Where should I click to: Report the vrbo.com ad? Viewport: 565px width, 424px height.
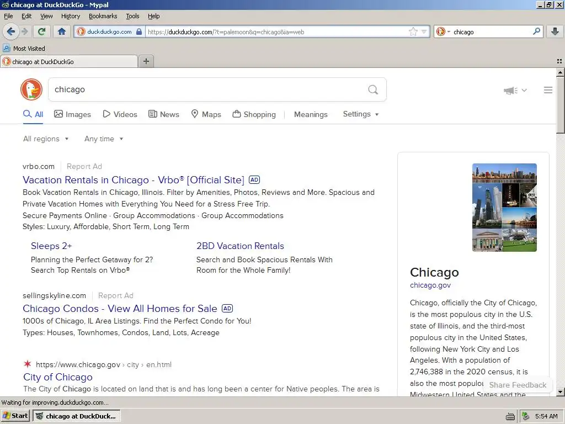coord(84,166)
